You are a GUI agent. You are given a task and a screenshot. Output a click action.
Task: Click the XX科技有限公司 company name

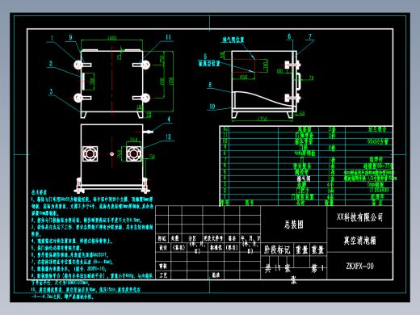(x=359, y=217)
